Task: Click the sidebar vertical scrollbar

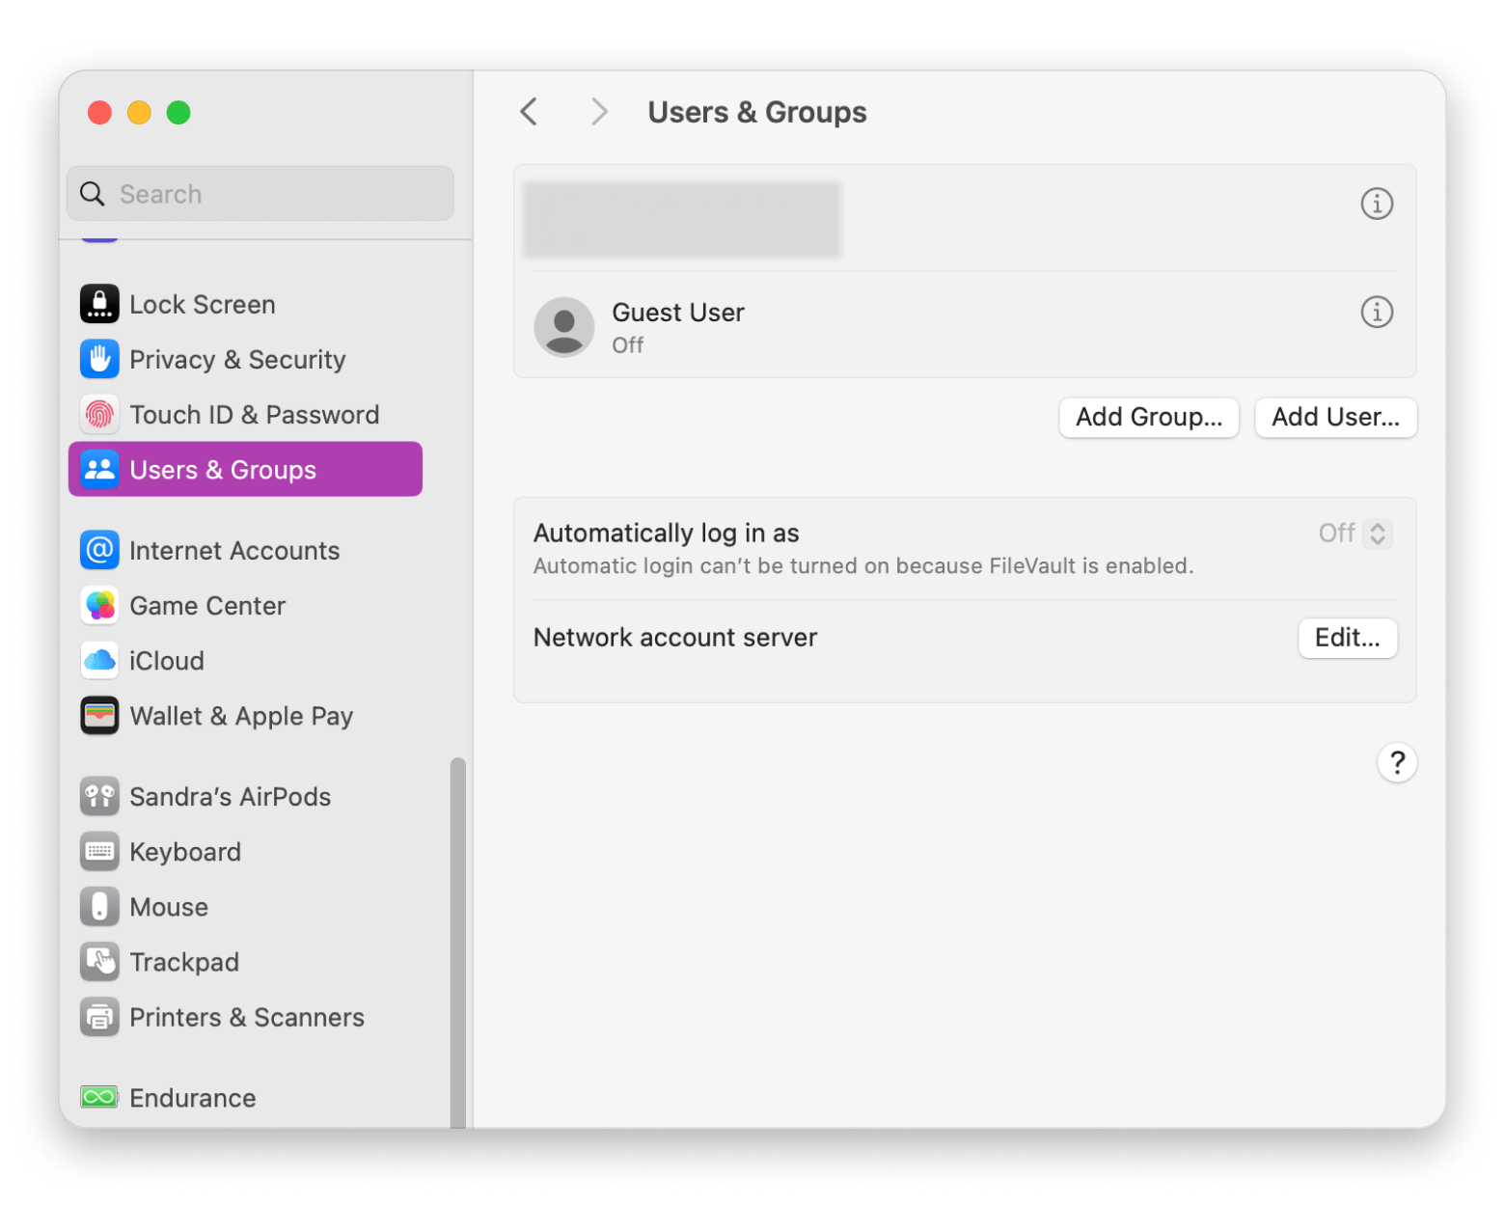Action: [457, 941]
